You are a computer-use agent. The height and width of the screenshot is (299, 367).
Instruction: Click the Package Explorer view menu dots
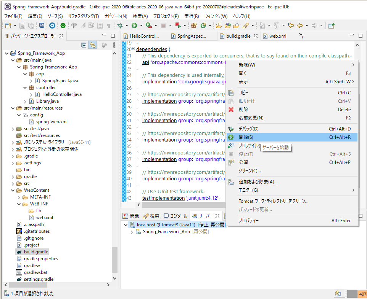[114, 45]
